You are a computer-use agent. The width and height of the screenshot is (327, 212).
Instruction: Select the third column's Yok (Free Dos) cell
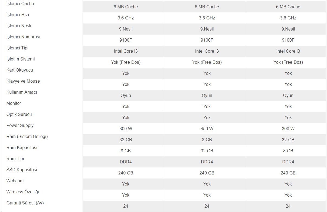288,62
